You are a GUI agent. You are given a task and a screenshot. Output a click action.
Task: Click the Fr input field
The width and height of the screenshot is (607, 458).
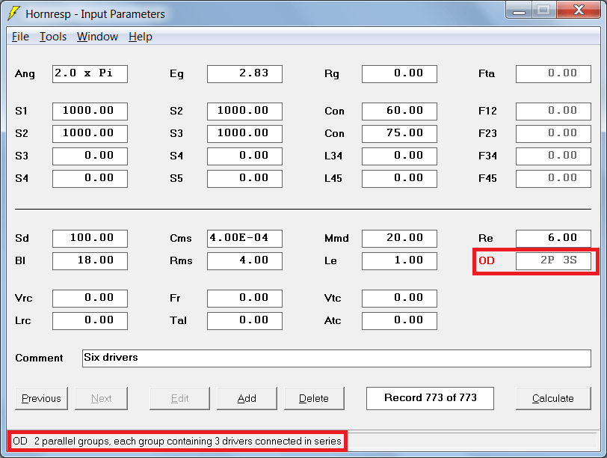pyautogui.click(x=244, y=299)
